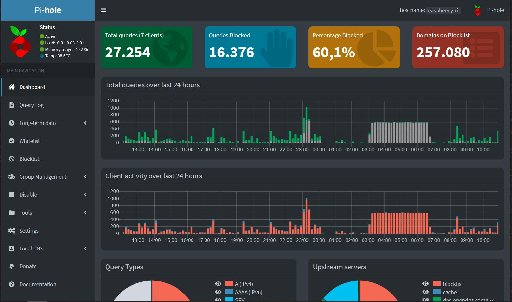The width and height of the screenshot is (512, 302).
Task: Open the Queries Blocked stat box
Action: (x=250, y=47)
